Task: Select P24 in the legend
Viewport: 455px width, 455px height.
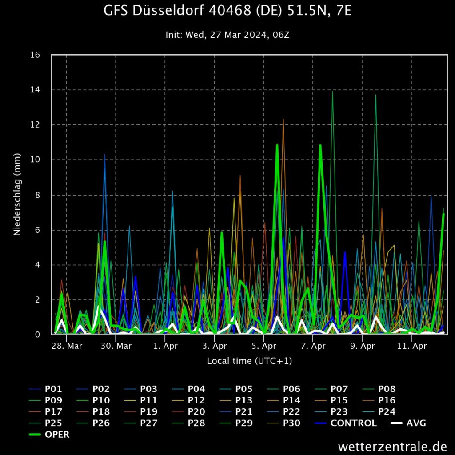Action: (x=387, y=412)
